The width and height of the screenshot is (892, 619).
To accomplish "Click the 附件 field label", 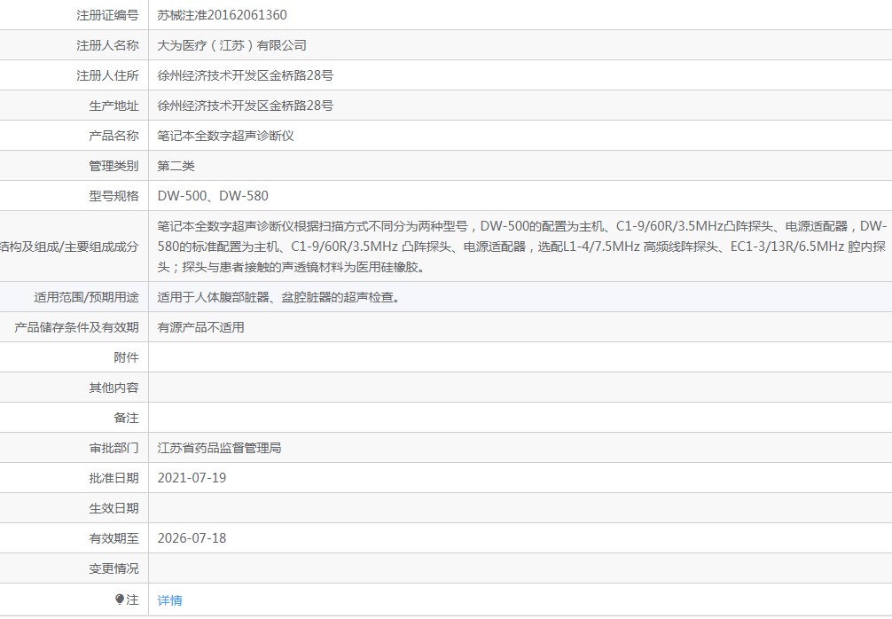I will click(x=126, y=357).
